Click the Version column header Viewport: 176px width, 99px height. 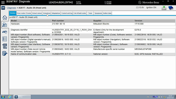click(155, 21)
